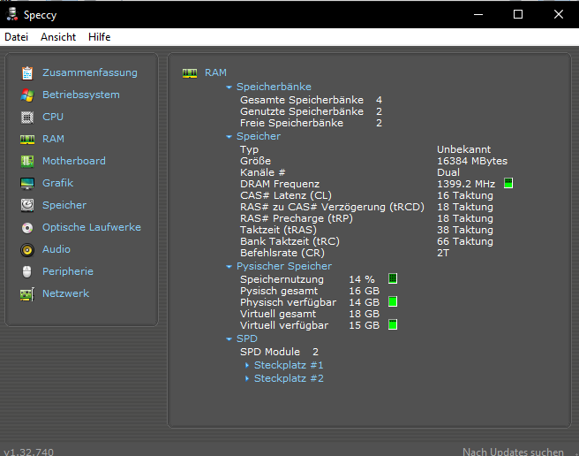Click the SPD Module count row
This screenshot has height=456, width=579.
pyautogui.click(x=279, y=352)
